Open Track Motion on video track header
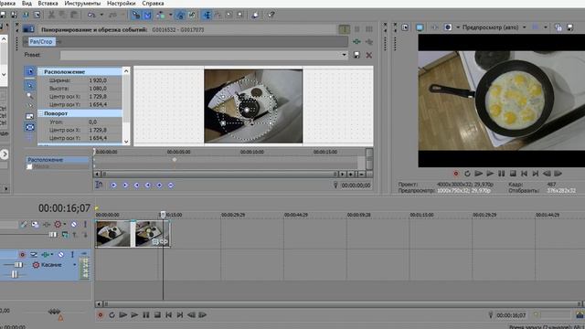The height and width of the screenshot is (329, 585). (x=35, y=224)
